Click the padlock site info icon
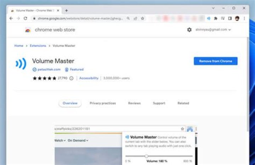This screenshot has height=165, width=255. (x=34, y=18)
